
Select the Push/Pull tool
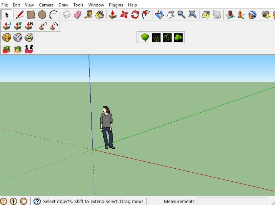tap(113, 15)
